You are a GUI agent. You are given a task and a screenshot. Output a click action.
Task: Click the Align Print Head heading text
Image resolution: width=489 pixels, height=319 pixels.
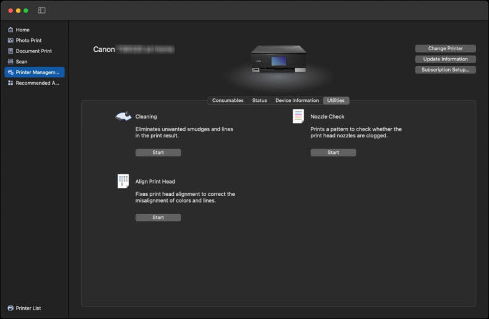155,182
